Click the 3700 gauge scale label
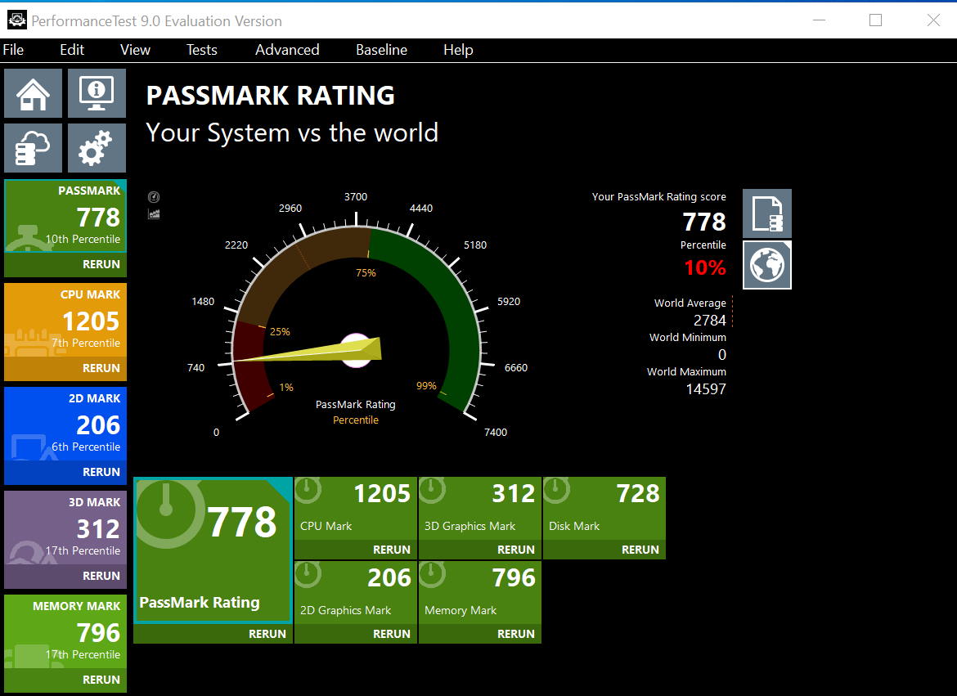 [356, 196]
